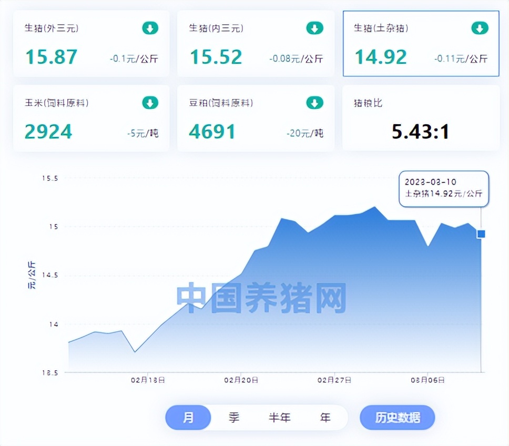
Task: Click down-arrow icon on 生猪(外三元) card
Action: click(150, 28)
